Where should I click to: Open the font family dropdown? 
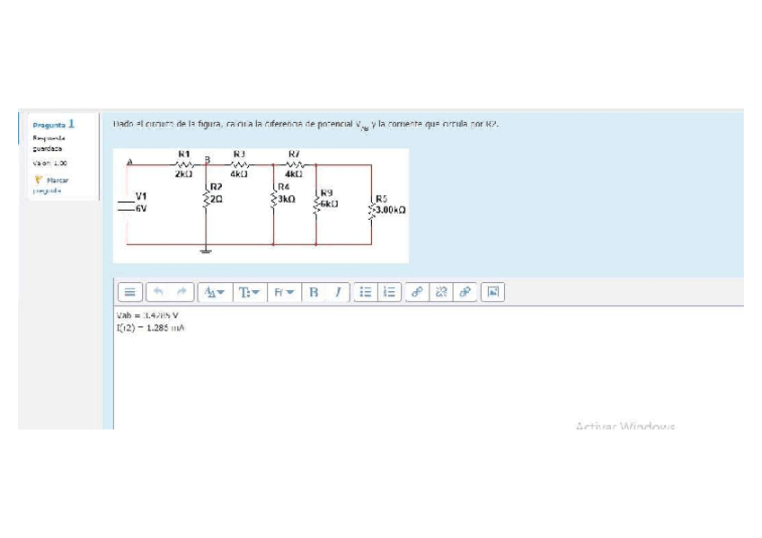pyautogui.click(x=284, y=292)
